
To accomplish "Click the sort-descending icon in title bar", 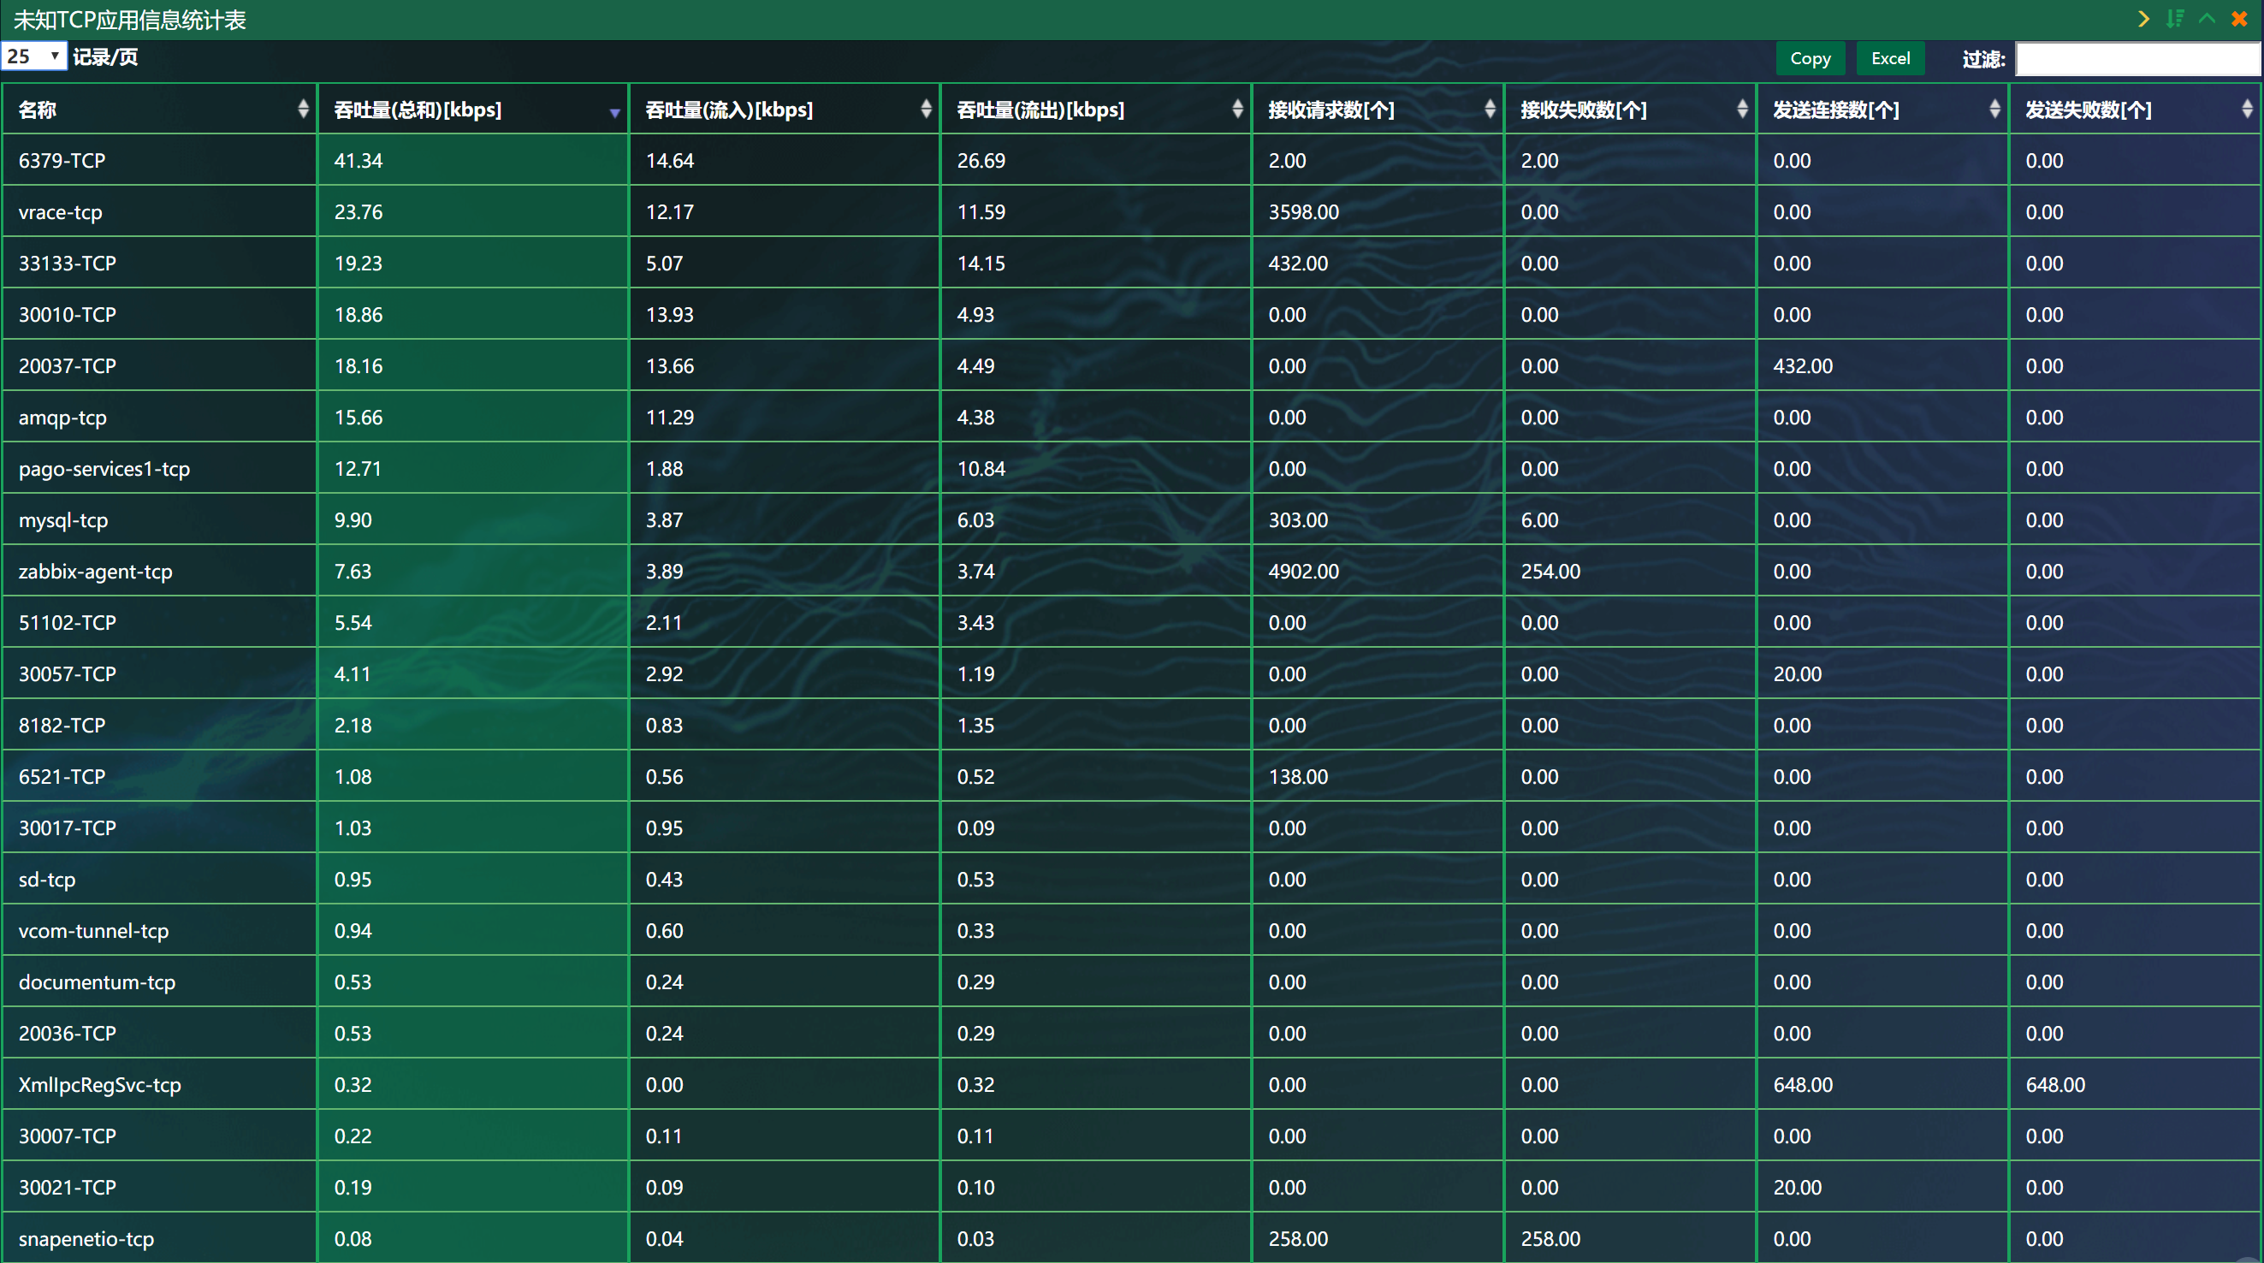I will (2175, 19).
